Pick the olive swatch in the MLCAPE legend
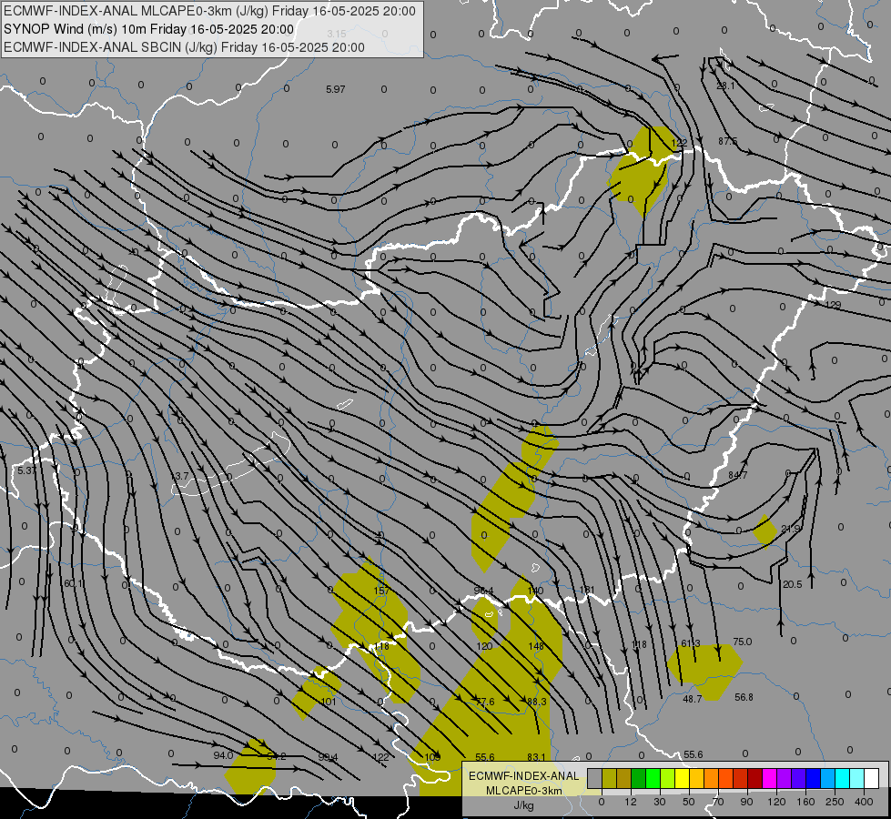This screenshot has width=891, height=819. tap(609, 778)
